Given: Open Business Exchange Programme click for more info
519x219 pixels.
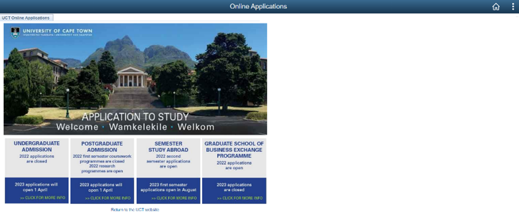Looking at the screenshot, I should tap(240, 198).
